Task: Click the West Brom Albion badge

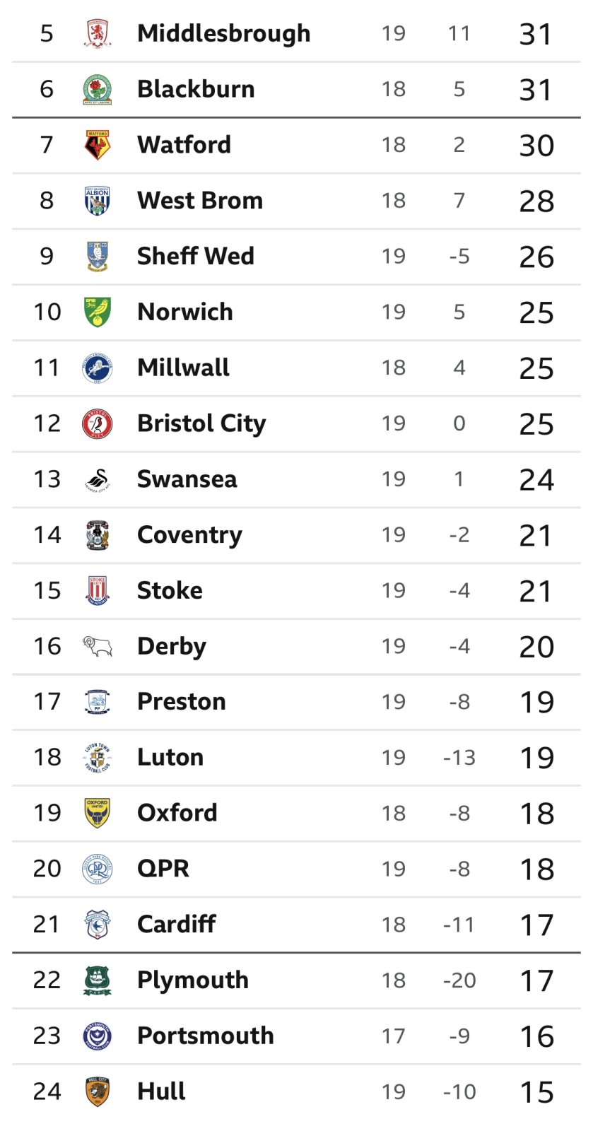Action: [x=98, y=201]
